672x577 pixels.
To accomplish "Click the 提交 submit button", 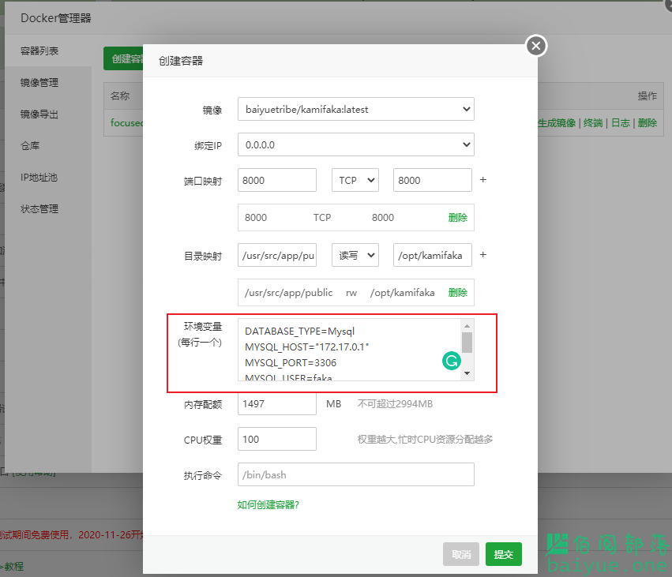I will coord(504,554).
